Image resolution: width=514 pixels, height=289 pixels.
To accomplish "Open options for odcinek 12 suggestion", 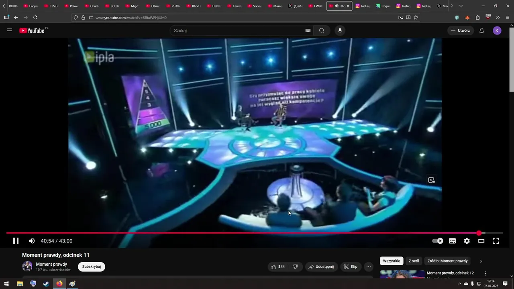I will coord(485,273).
